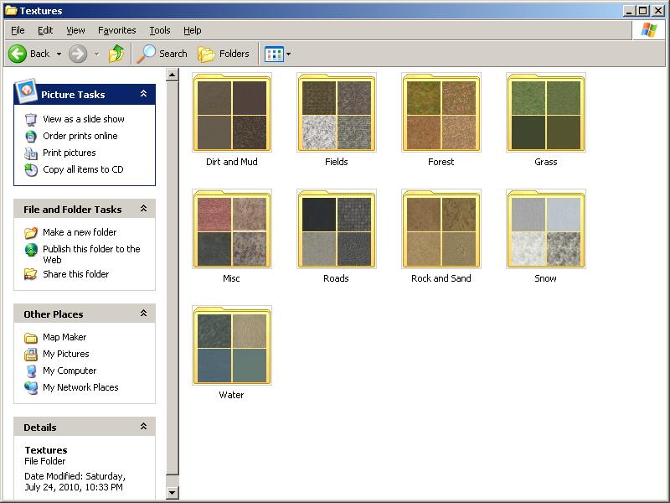Click the View as a slide show link

tap(83, 119)
